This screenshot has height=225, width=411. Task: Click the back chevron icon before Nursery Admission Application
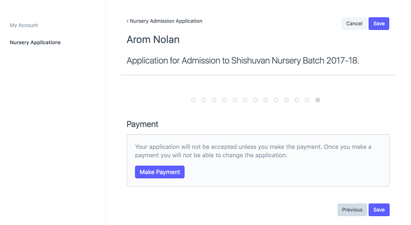coord(128,21)
